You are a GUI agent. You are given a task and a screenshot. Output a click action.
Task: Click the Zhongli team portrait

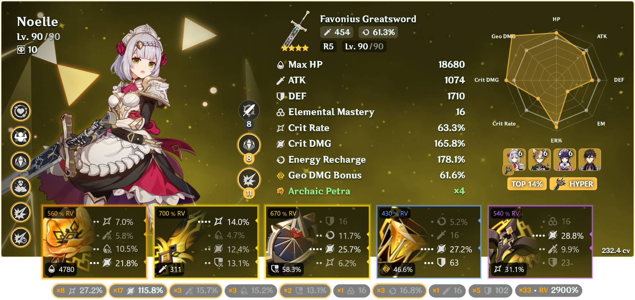[x=590, y=160]
